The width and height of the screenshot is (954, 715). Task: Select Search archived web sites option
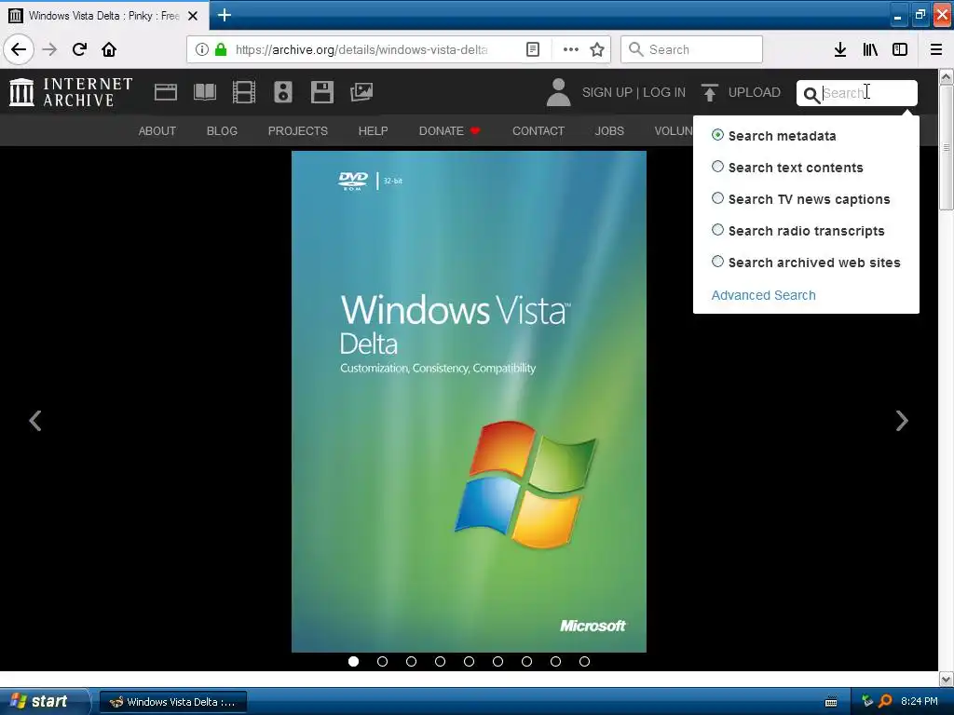coord(718,262)
